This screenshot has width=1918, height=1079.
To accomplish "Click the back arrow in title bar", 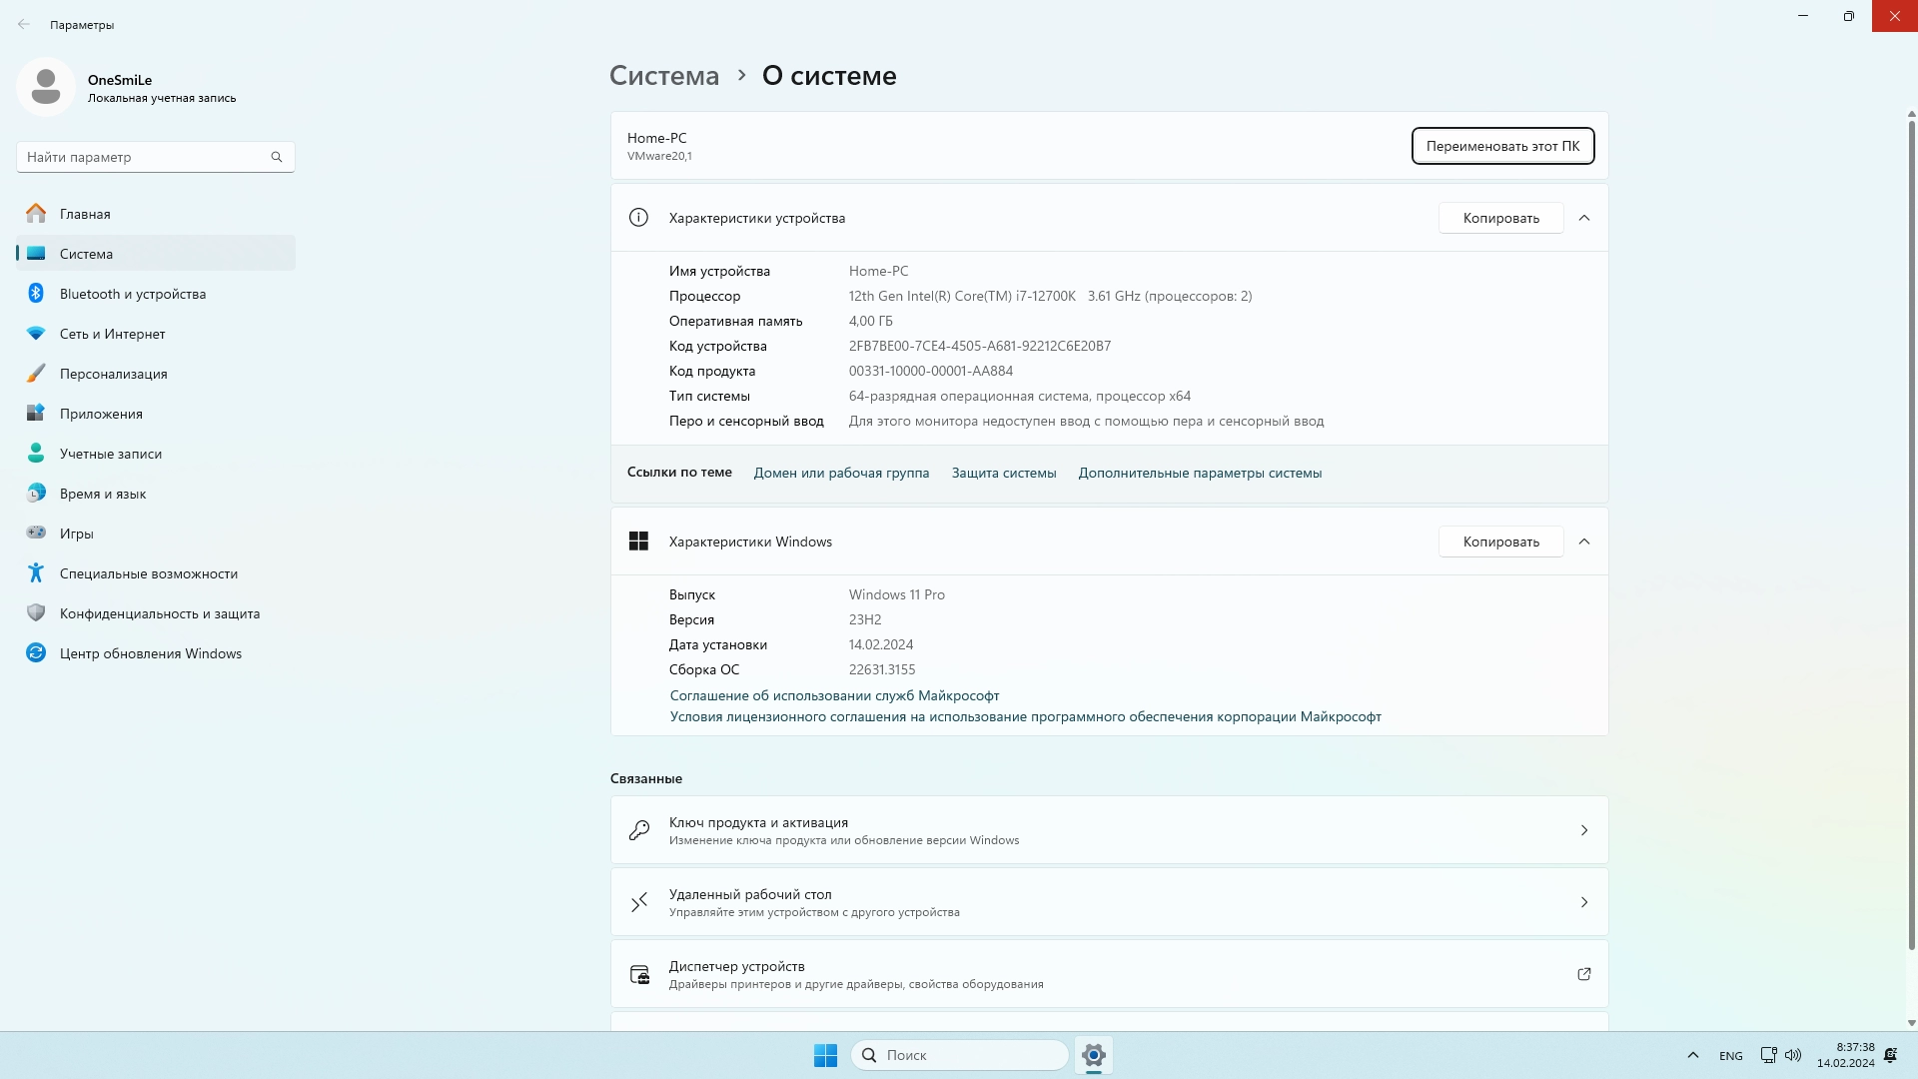I will [24, 24].
